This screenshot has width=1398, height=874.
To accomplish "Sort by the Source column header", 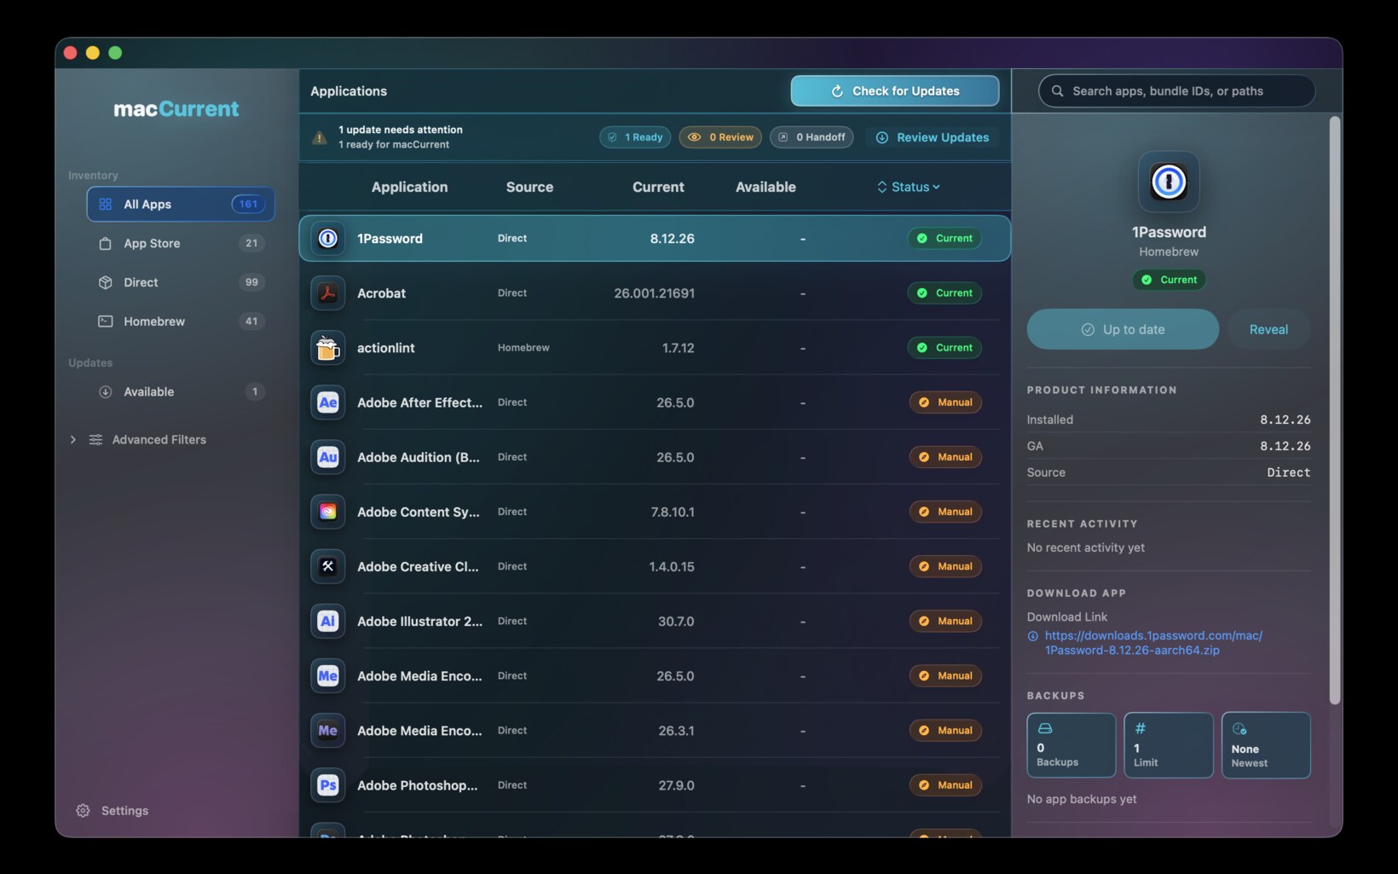I will 529,187.
